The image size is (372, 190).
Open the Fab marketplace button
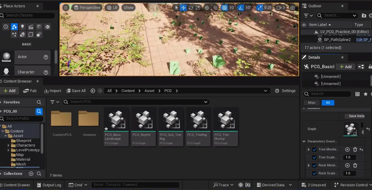30,91
